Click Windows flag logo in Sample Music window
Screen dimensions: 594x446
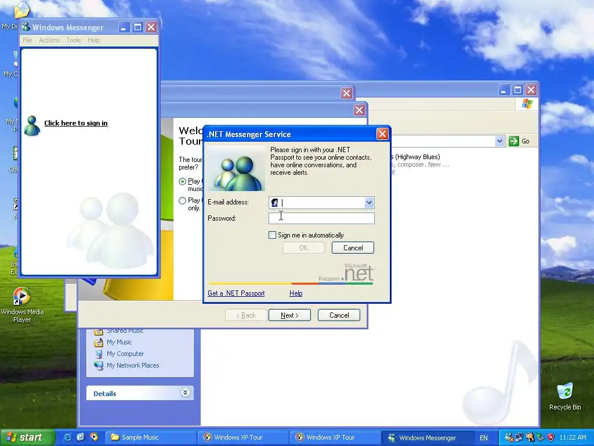(527, 103)
